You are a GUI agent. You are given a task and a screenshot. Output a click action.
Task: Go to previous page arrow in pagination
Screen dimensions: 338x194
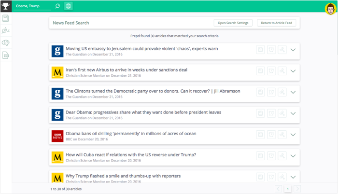pos(278,189)
